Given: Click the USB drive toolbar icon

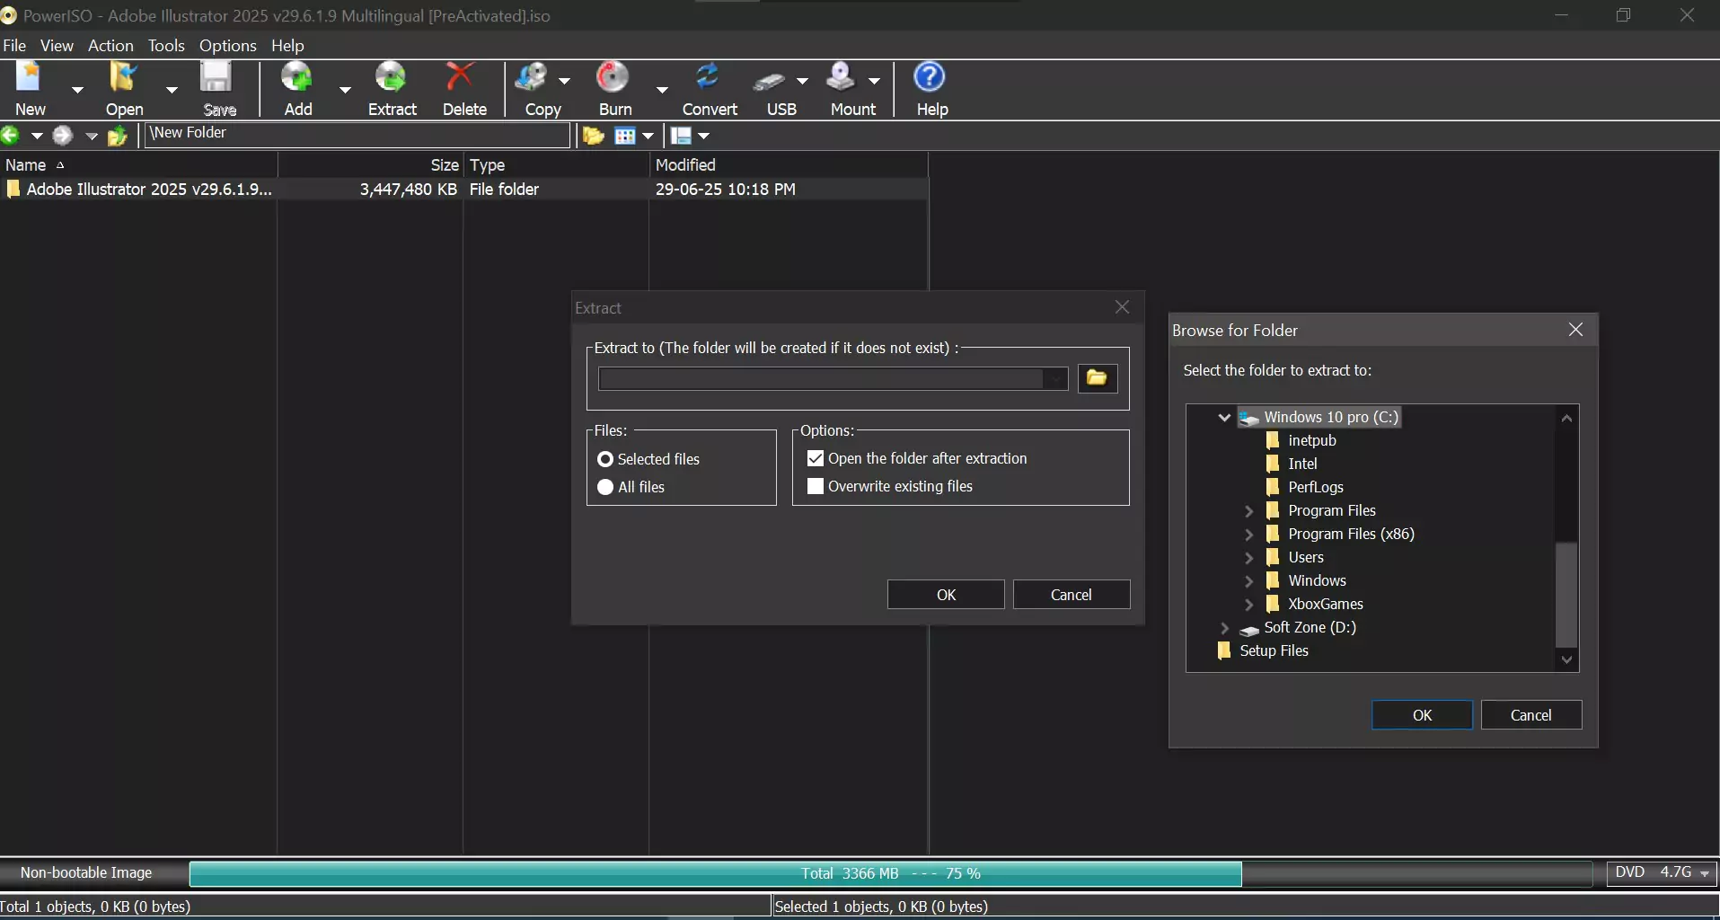Looking at the screenshot, I should point(770,81).
